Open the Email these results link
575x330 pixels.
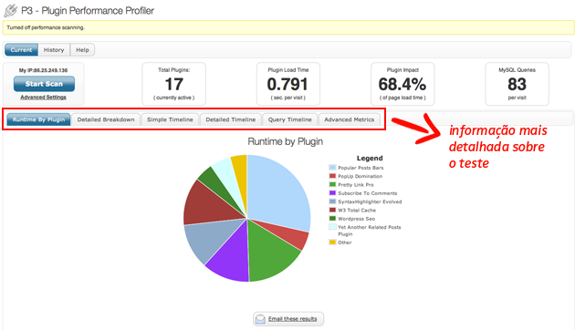point(292,319)
